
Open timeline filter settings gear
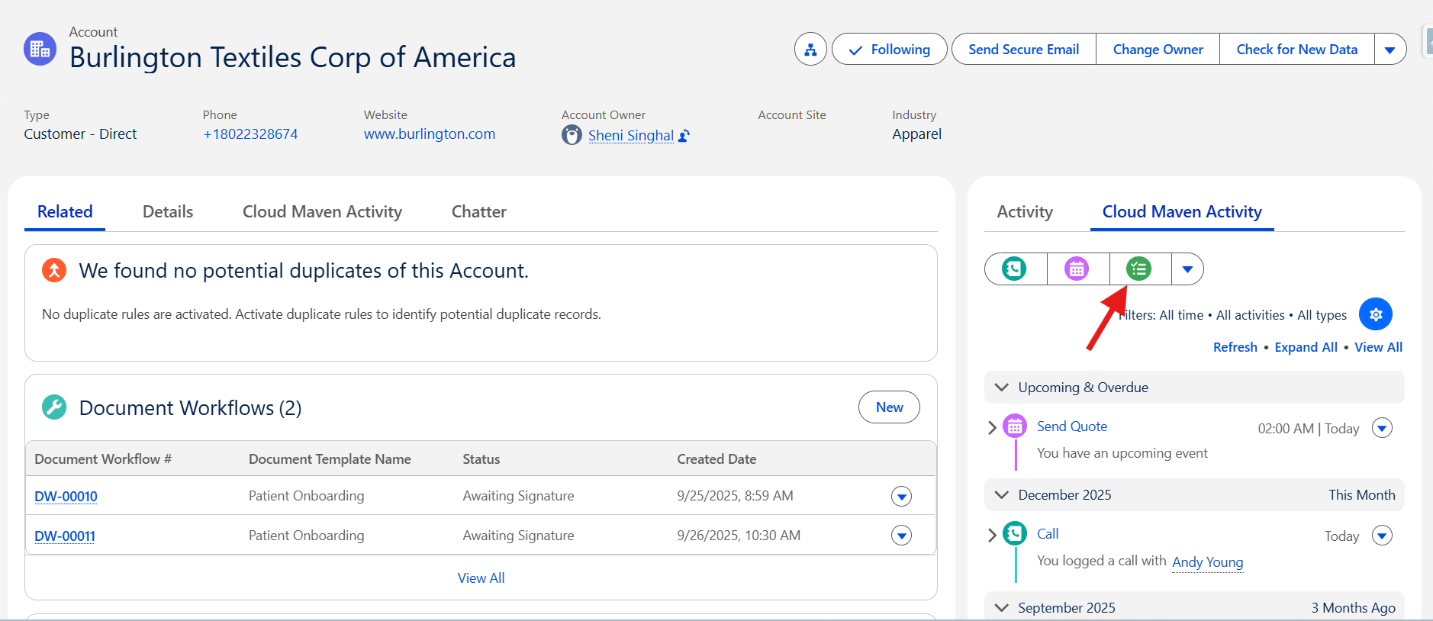point(1376,314)
